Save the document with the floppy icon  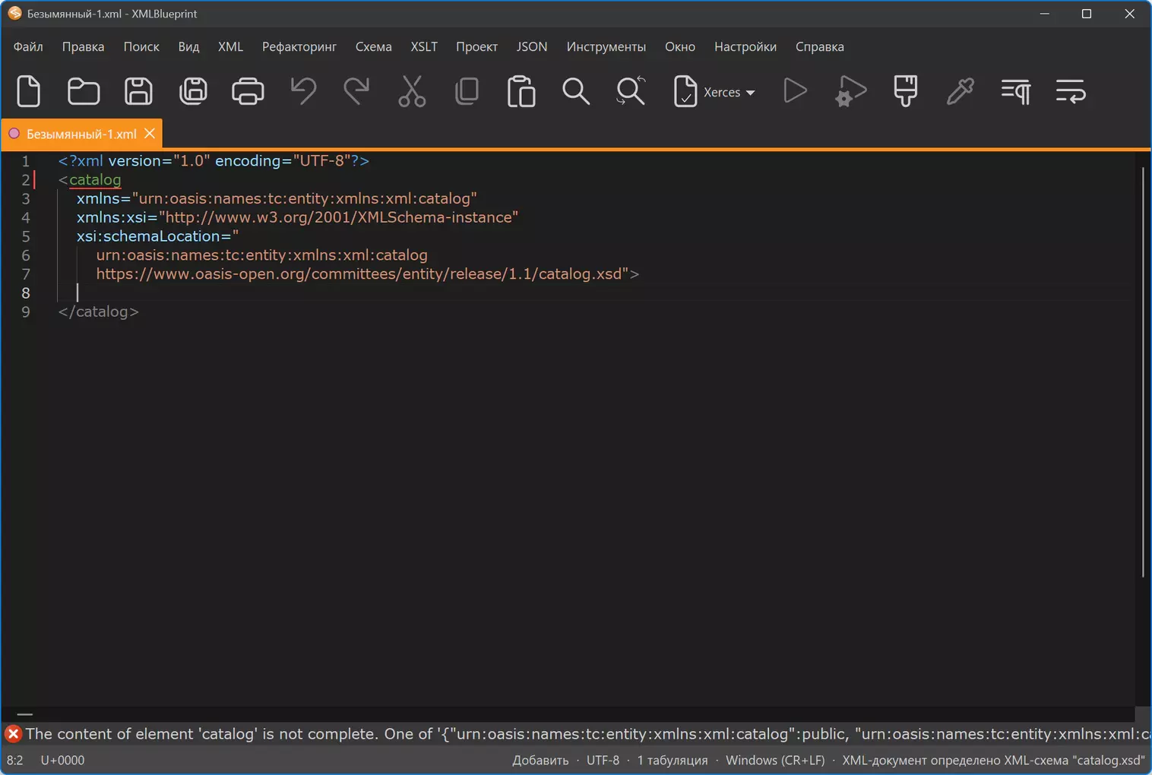[138, 92]
